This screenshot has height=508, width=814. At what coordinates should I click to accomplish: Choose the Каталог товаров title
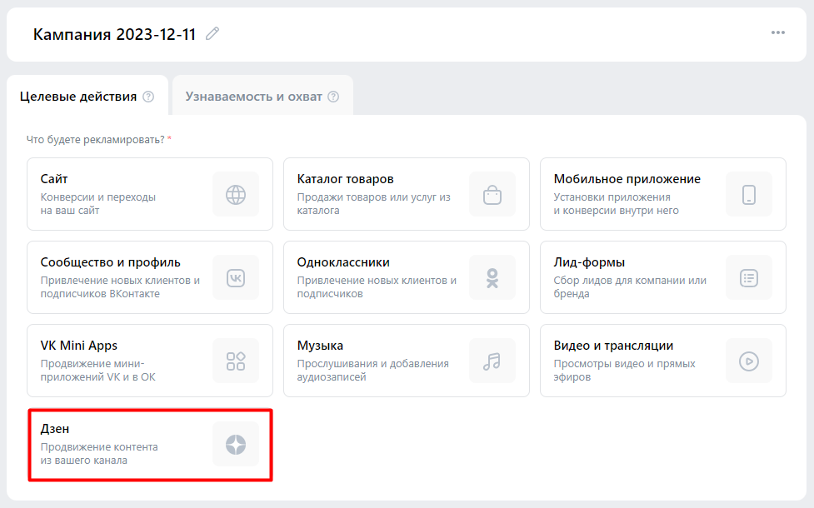345,179
